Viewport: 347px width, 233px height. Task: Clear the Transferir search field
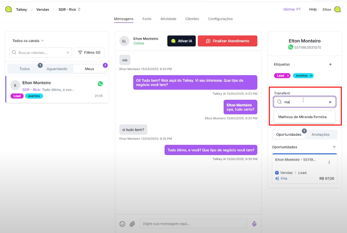[x=330, y=102]
